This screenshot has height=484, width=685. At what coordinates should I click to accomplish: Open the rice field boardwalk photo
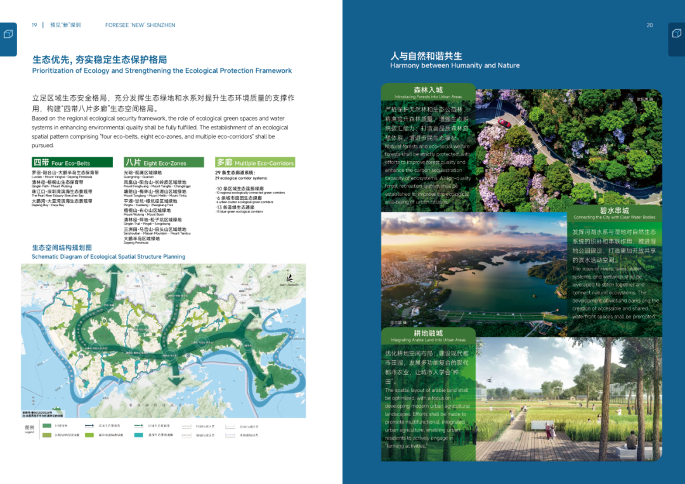[568, 400]
